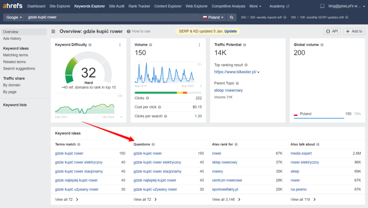
Task: Click the Update link in SERP banner
Action: pos(230,31)
